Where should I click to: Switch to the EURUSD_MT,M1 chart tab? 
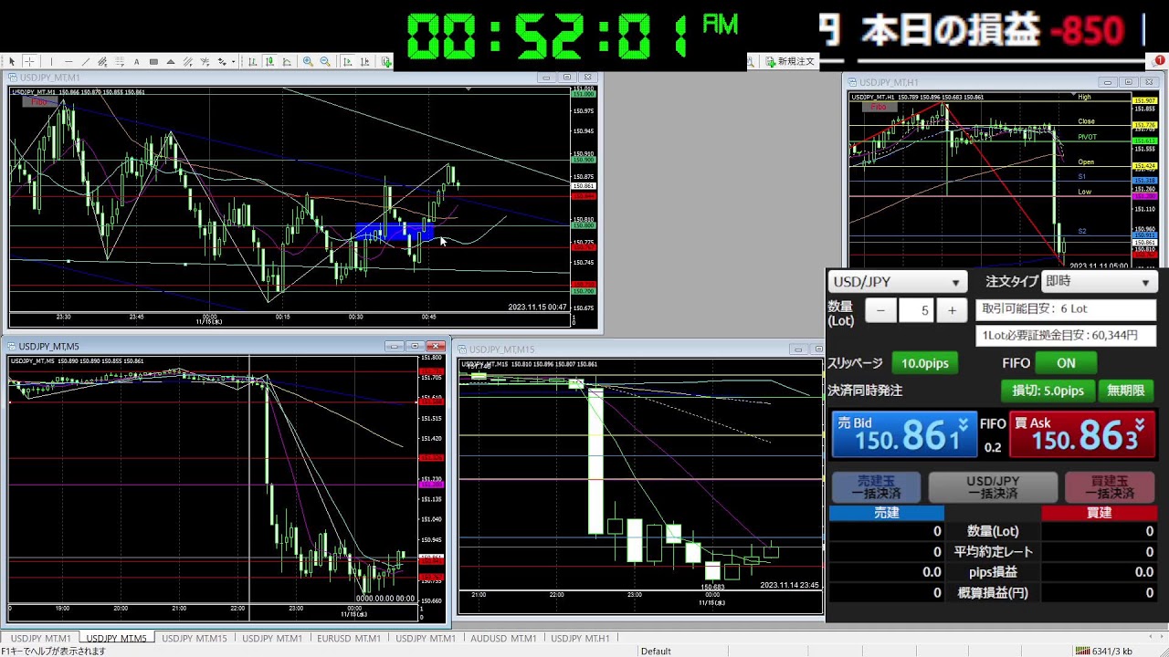348,639
